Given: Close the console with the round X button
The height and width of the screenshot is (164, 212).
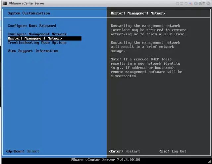Looking at the screenshot, I should [x=208, y=3].
